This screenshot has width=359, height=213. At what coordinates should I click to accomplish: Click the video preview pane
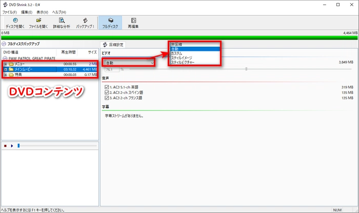(x=50, y=178)
